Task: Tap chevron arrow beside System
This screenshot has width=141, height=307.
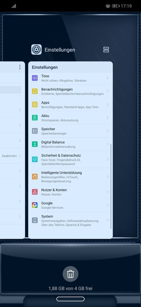Action: 107,220
